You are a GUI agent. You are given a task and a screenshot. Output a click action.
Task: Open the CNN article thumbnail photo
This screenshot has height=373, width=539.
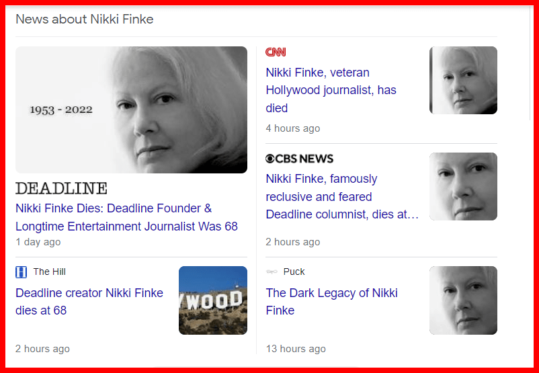point(463,80)
